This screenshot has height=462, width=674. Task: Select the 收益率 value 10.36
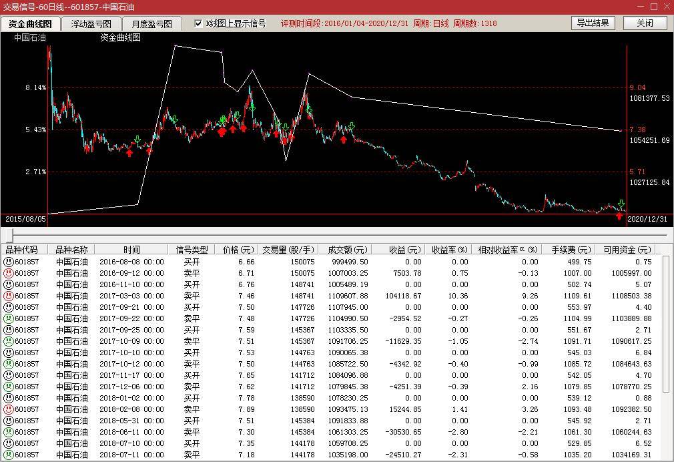(x=459, y=296)
